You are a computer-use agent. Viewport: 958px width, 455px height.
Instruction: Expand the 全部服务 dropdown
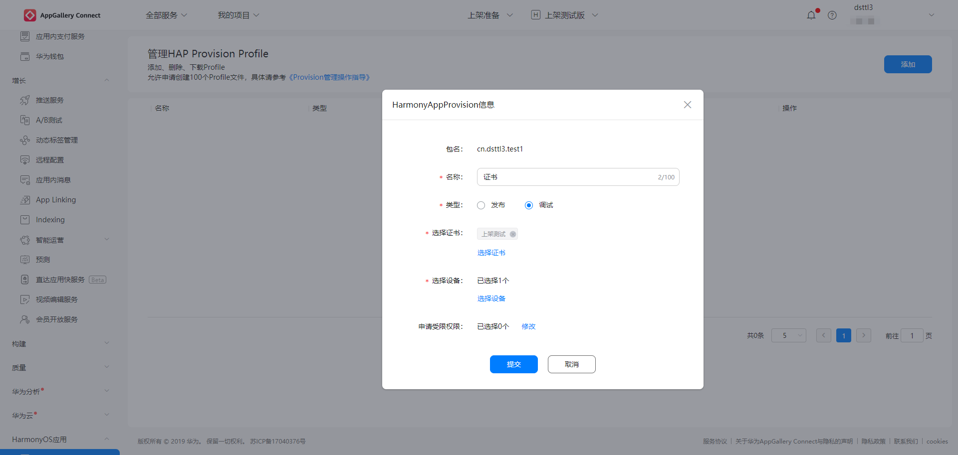coord(166,15)
